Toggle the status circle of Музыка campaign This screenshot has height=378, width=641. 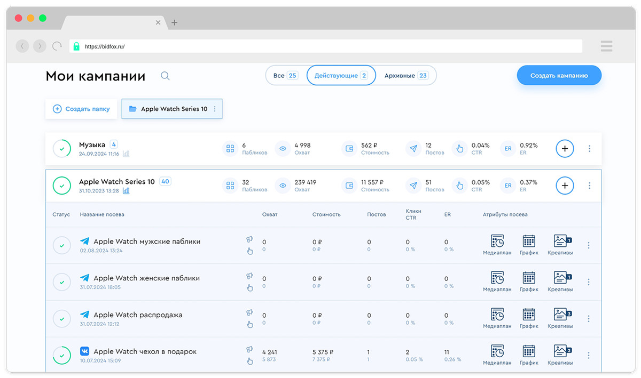point(62,149)
